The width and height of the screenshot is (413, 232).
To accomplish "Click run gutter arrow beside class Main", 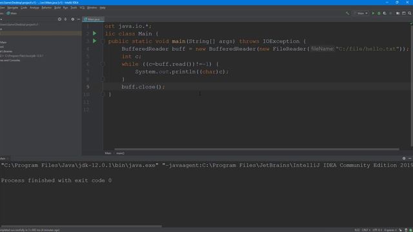I will click(x=95, y=34).
